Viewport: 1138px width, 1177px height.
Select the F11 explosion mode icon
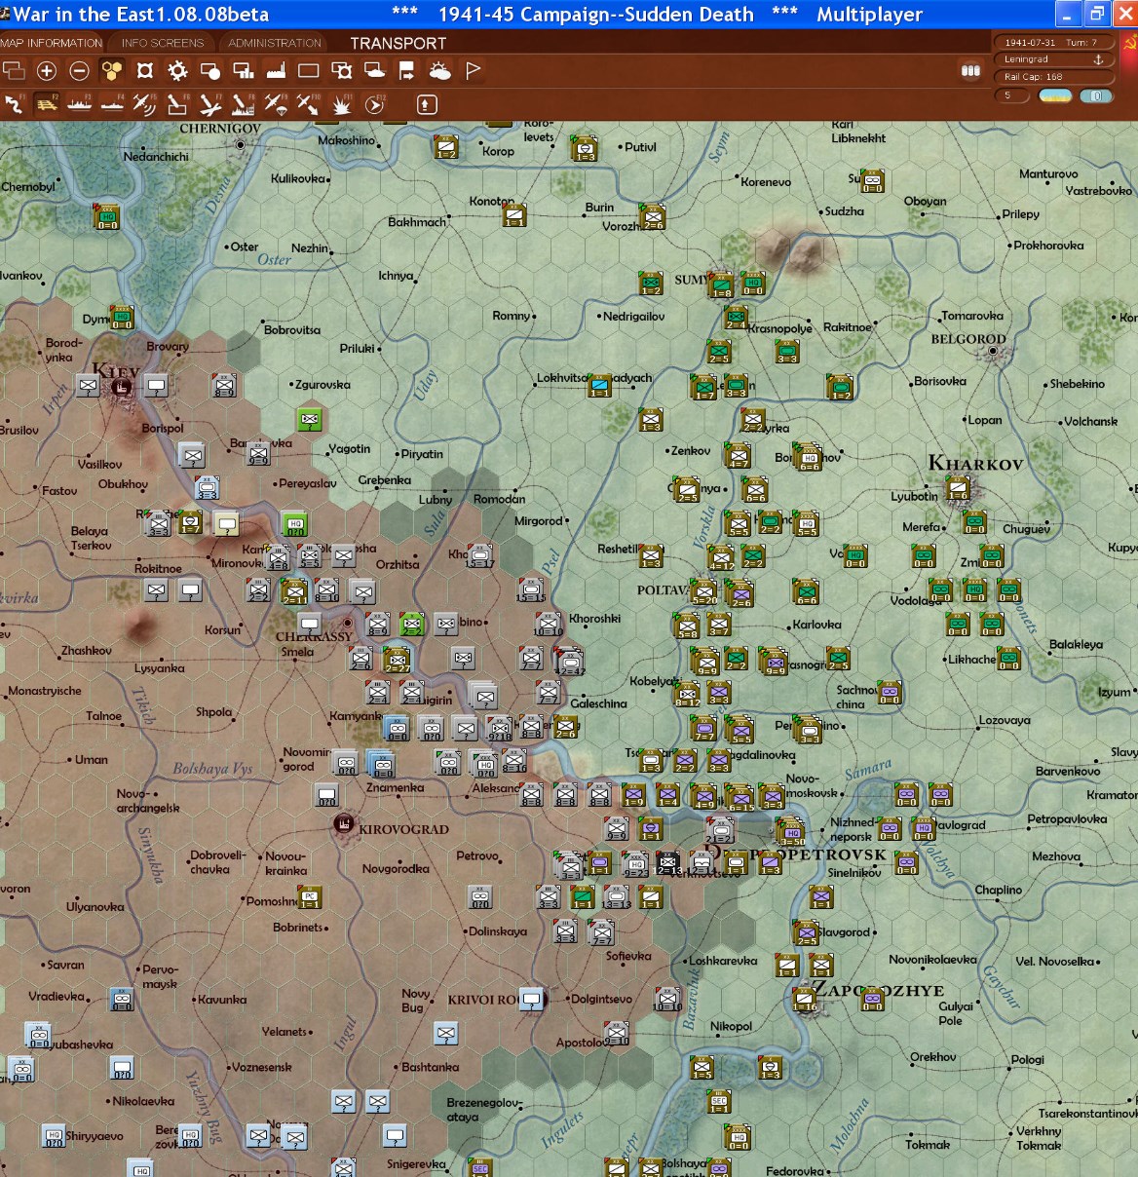point(342,104)
